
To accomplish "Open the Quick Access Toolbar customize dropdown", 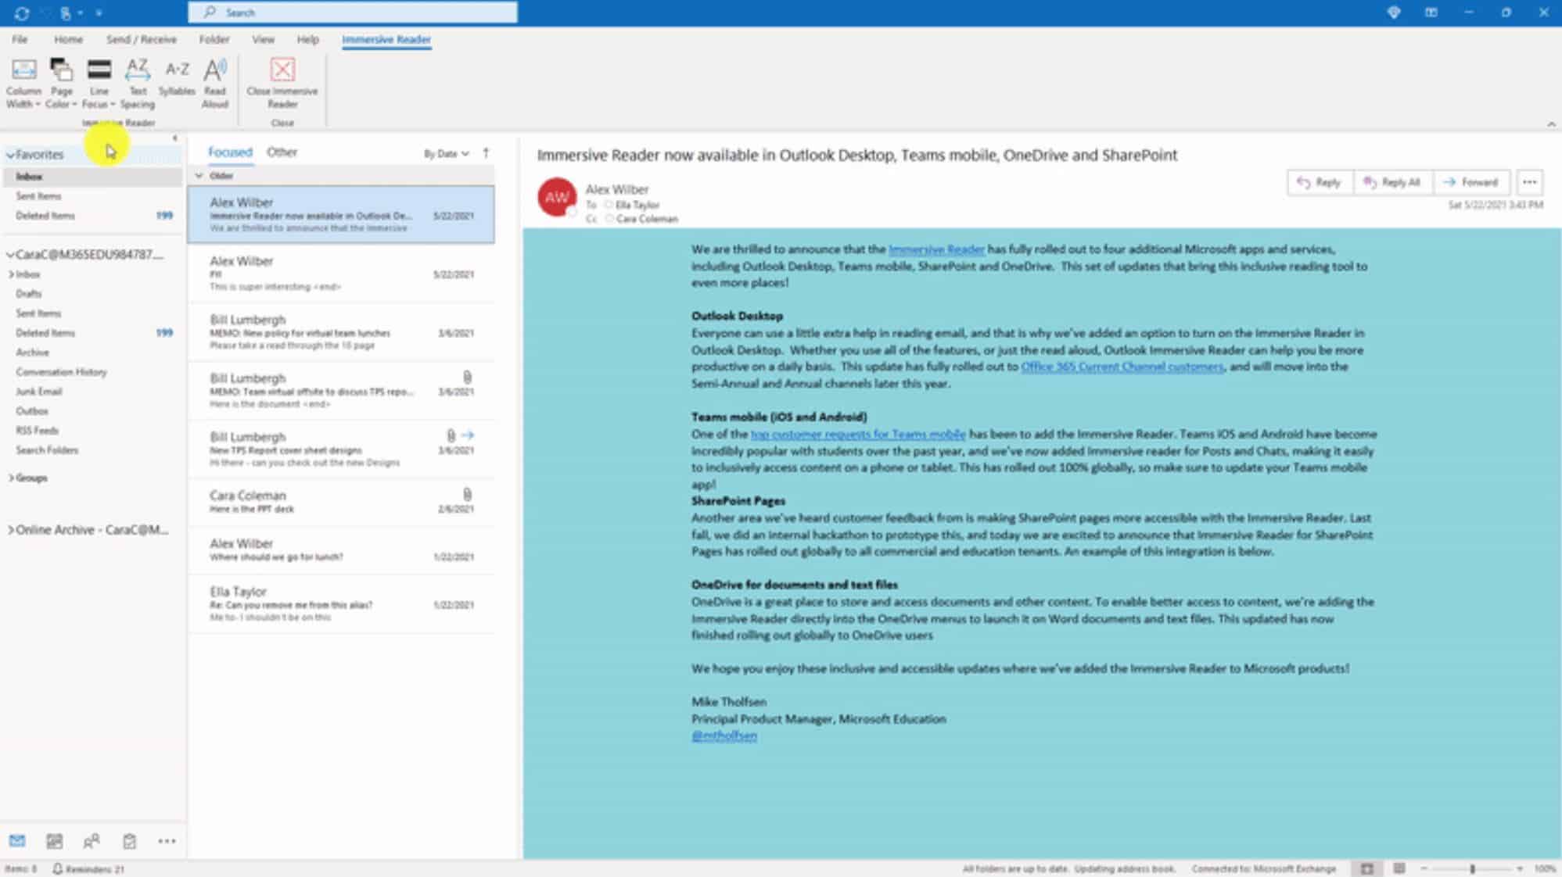I will click(x=99, y=13).
